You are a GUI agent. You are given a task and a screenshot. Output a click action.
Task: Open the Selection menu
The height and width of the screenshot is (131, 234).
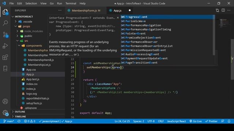(31, 3)
